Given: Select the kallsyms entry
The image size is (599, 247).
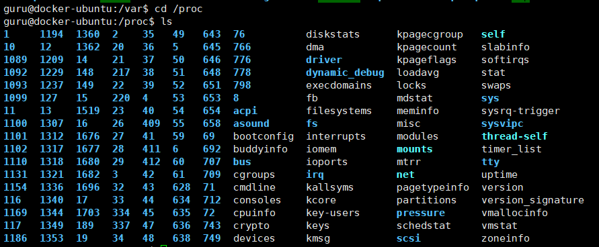Looking at the screenshot, I should point(329,188).
